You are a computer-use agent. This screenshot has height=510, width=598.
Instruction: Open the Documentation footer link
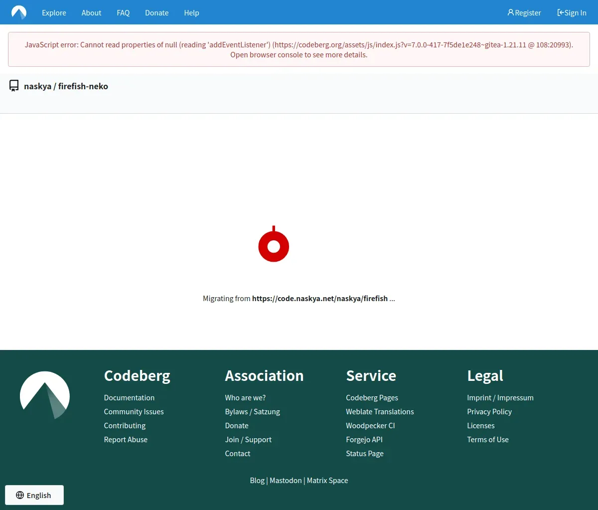[129, 398]
